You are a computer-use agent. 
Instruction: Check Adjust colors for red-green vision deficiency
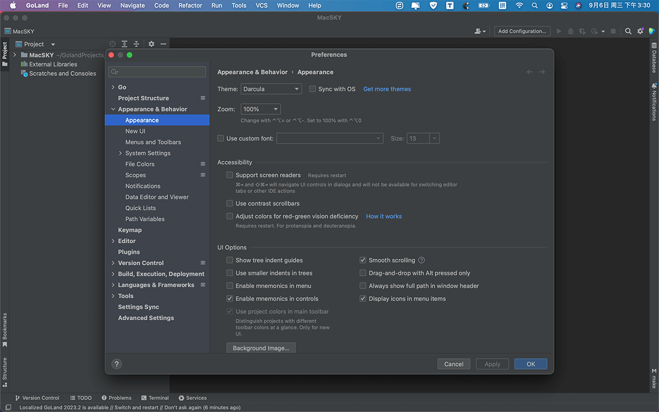230,216
